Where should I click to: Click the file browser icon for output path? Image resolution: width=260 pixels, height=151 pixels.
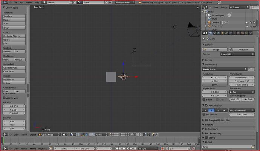coord(253,147)
